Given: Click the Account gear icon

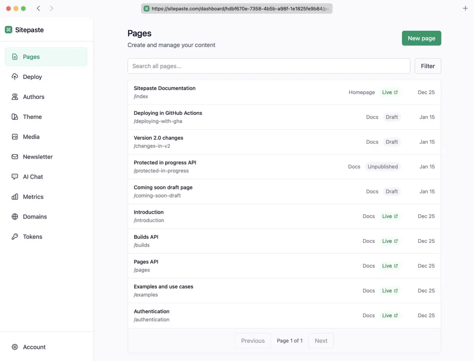Looking at the screenshot, I should (15, 347).
